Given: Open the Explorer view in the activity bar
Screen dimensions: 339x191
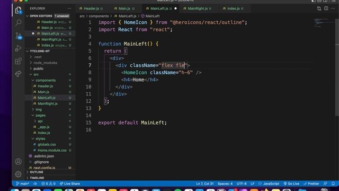Looking at the screenshot, I should coord(18,10).
